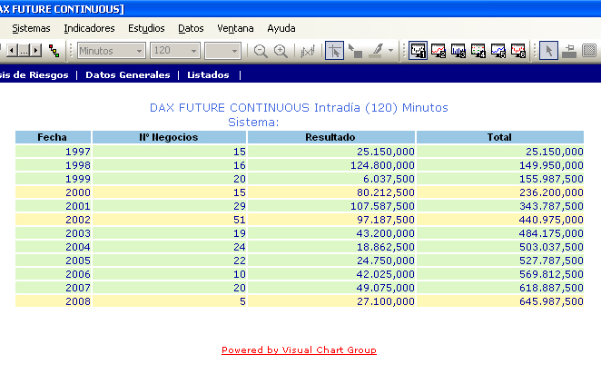Open the Listados section link

click(x=208, y=74)
